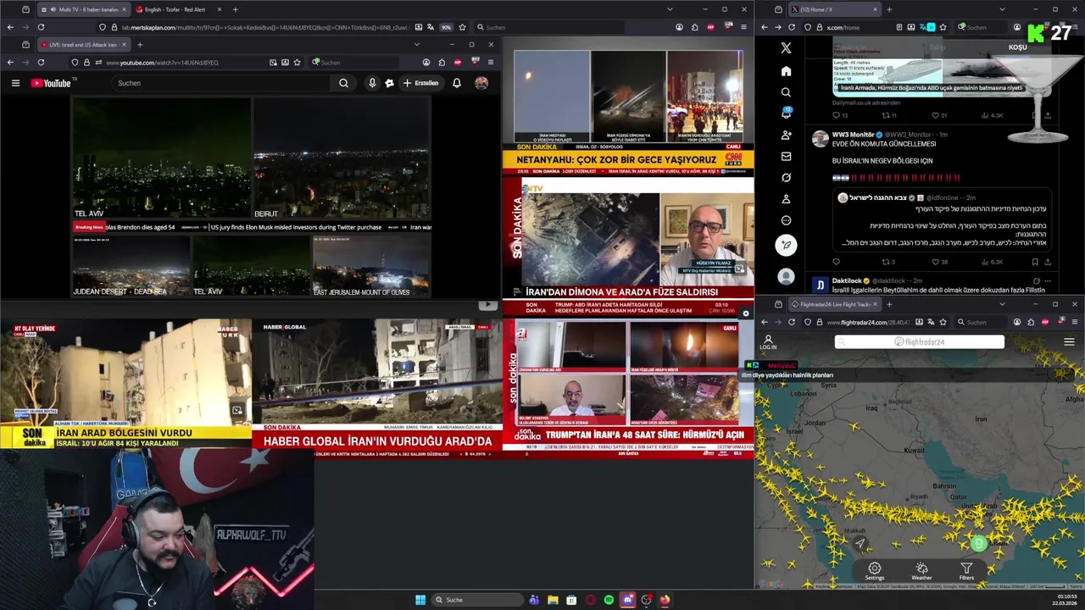The height and width of the screenshot is (610, 1085).
Task: Click the green round button on flight map
Action: [979, 544]
